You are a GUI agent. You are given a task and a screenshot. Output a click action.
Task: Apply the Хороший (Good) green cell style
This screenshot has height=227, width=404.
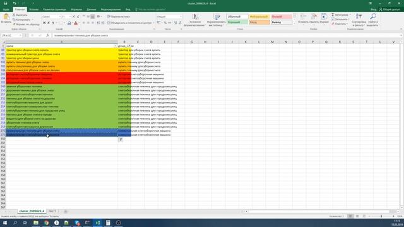[x=237, y=23]
